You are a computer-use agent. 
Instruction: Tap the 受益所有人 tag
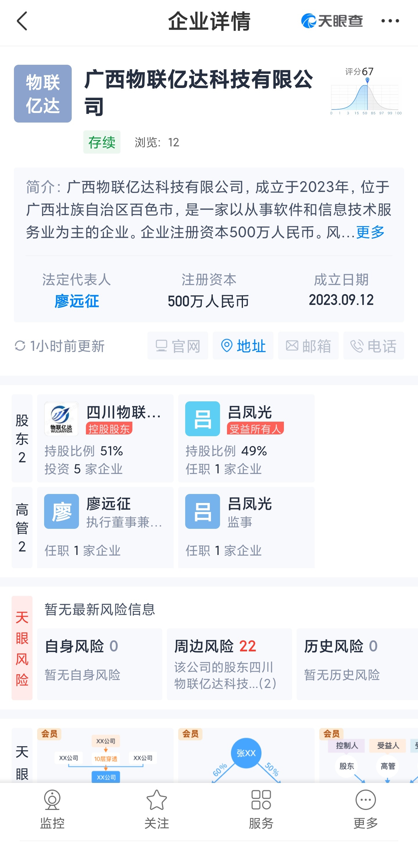point(255,429)
